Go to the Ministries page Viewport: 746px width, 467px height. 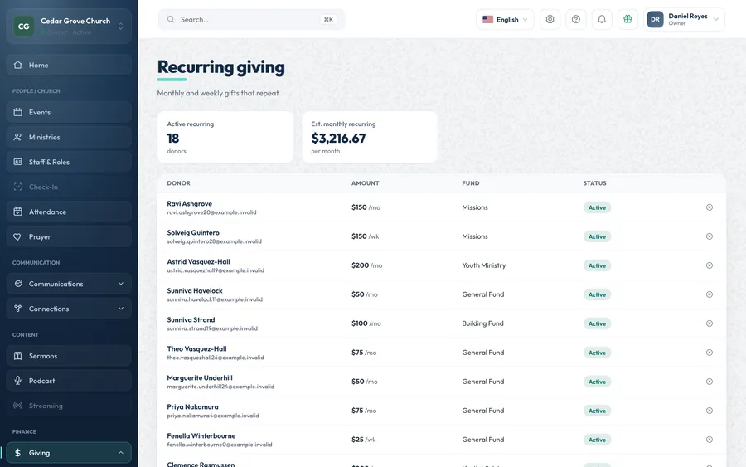tap(69, 137)
